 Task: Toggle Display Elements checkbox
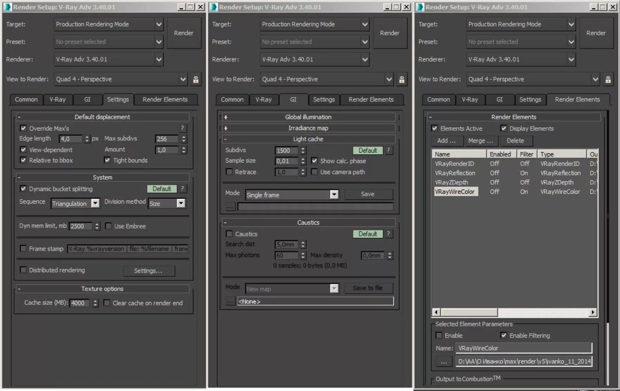click(x=504, y=128)
